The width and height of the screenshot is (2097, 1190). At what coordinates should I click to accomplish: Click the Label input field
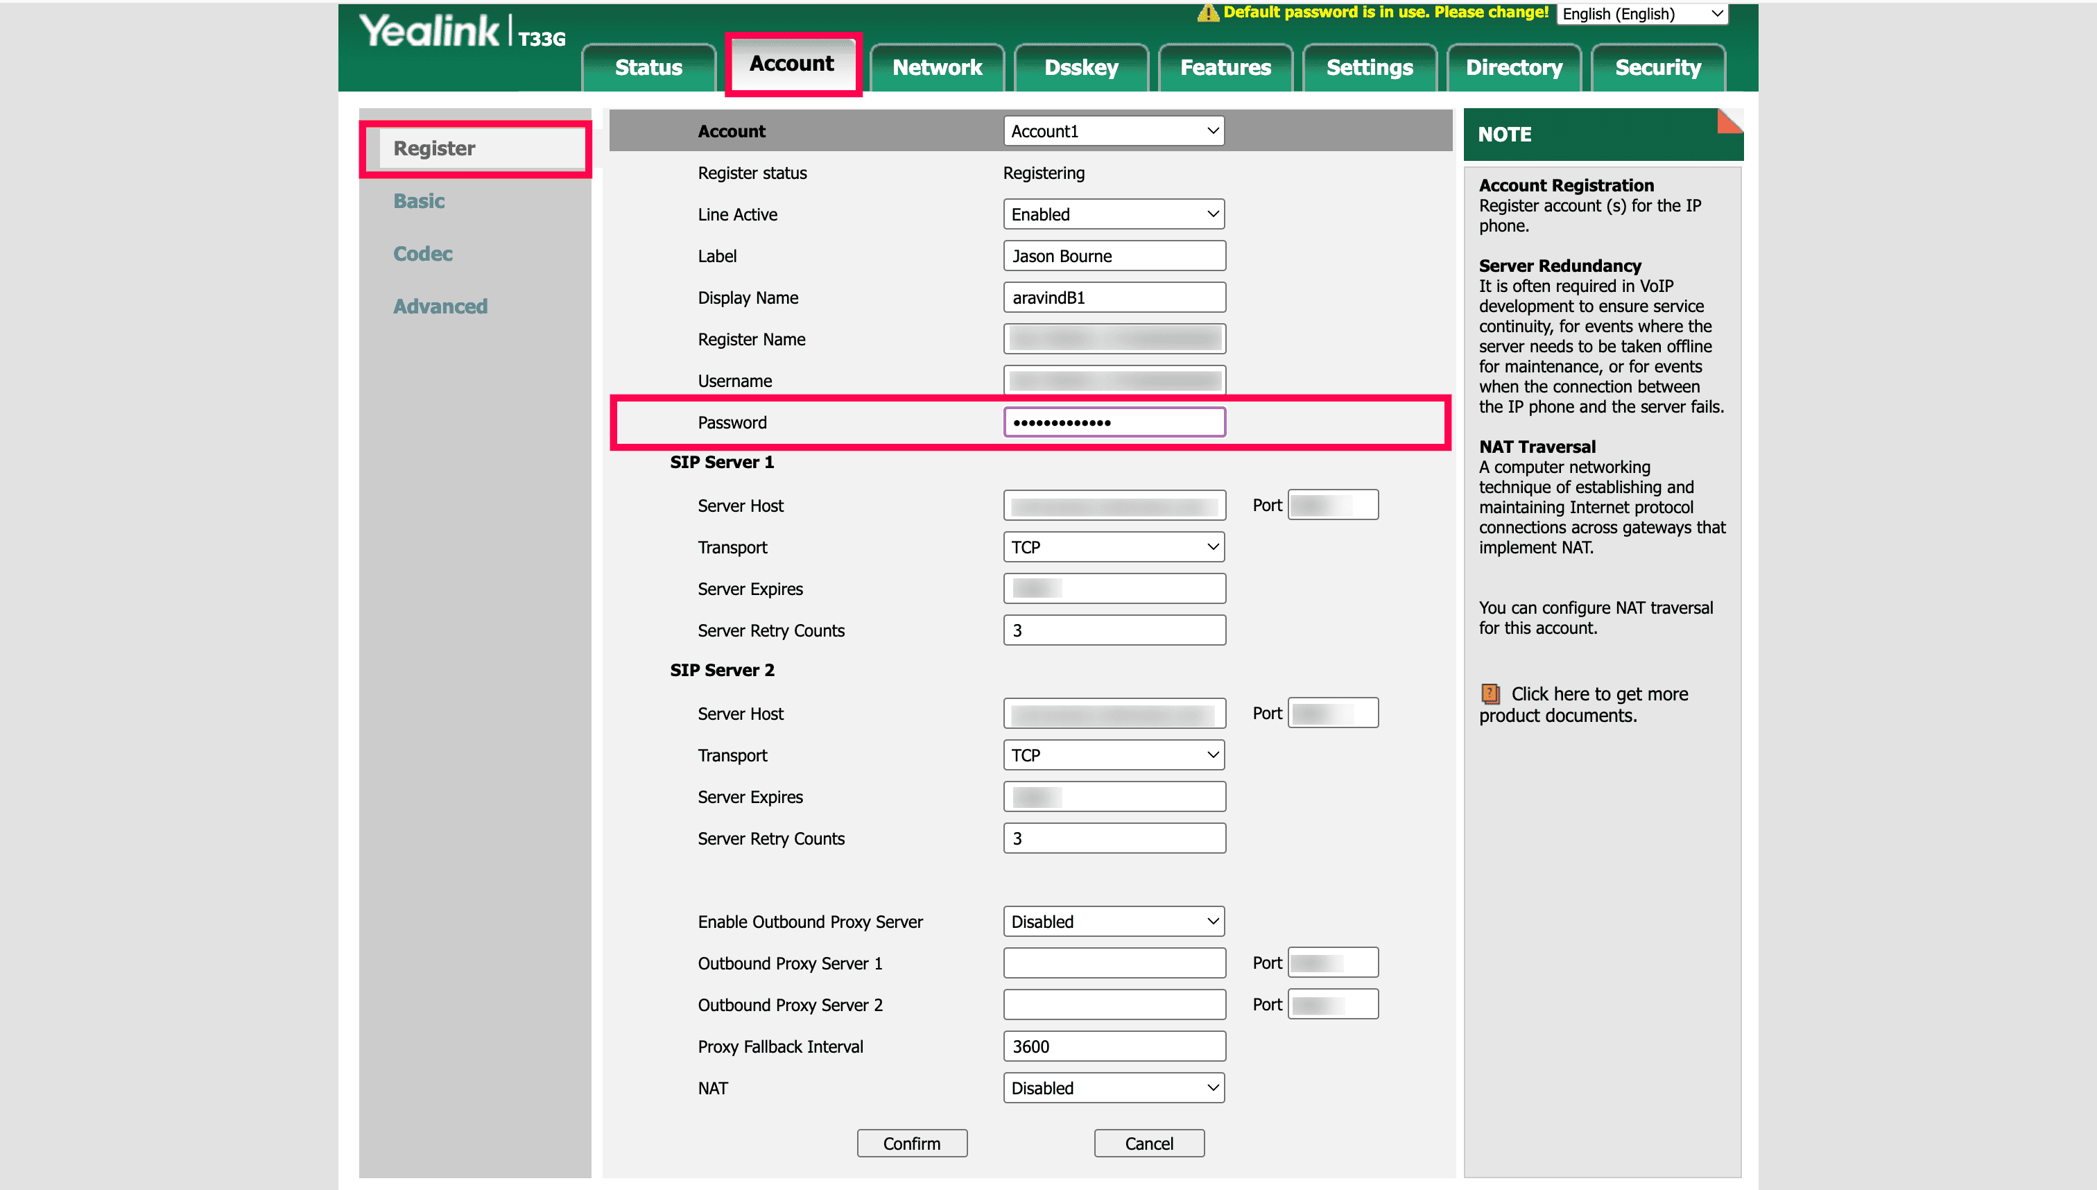point(1113,256)
